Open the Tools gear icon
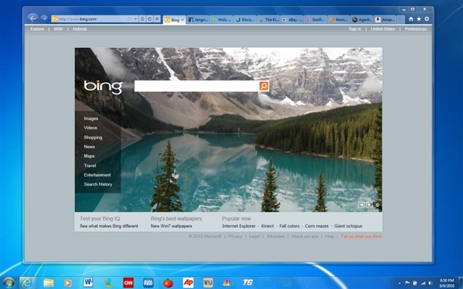 click(x=427, y=19)
